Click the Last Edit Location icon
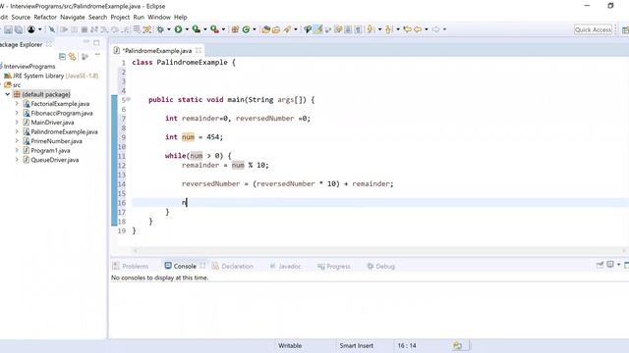This screenshot has width=629, height=353. pyautogui.click(x=407, y=29)
